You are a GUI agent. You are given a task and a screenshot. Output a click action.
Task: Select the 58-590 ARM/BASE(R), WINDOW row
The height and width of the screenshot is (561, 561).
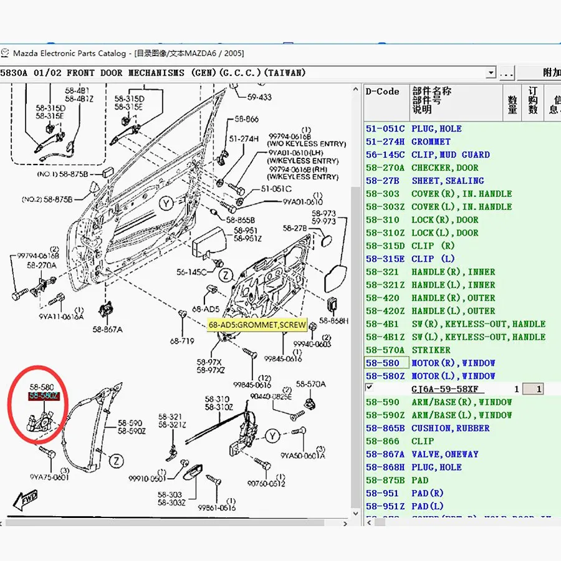463,402
